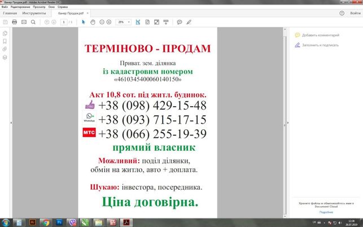Open Adobe Illustrator from taskbar
363x227 pixels.
click(x=32, y=222)
